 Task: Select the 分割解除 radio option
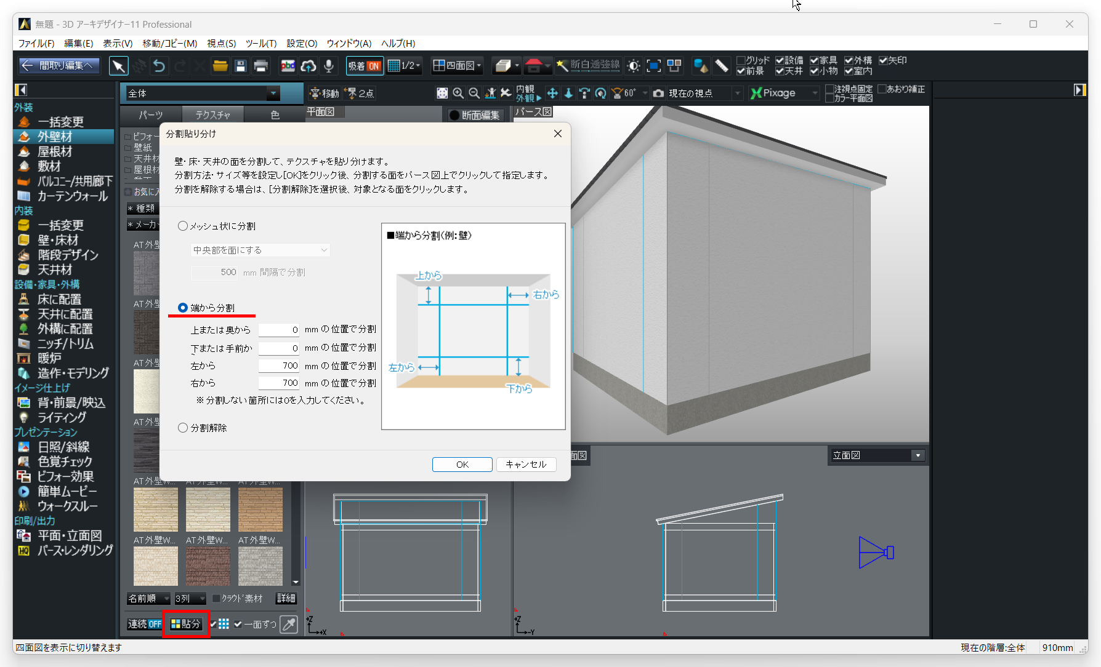183,428
